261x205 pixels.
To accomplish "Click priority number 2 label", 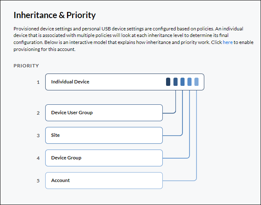I will (38, 113).
